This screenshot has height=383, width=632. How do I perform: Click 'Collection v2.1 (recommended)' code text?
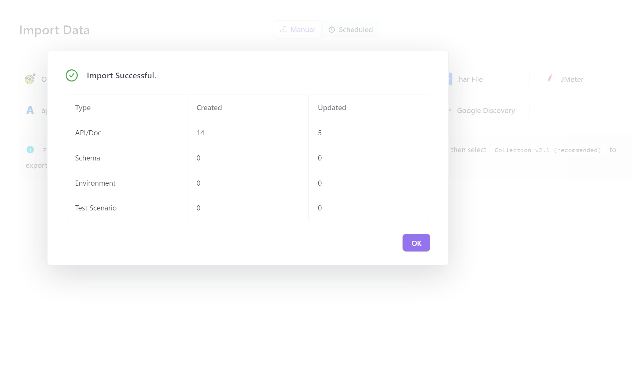547,150
